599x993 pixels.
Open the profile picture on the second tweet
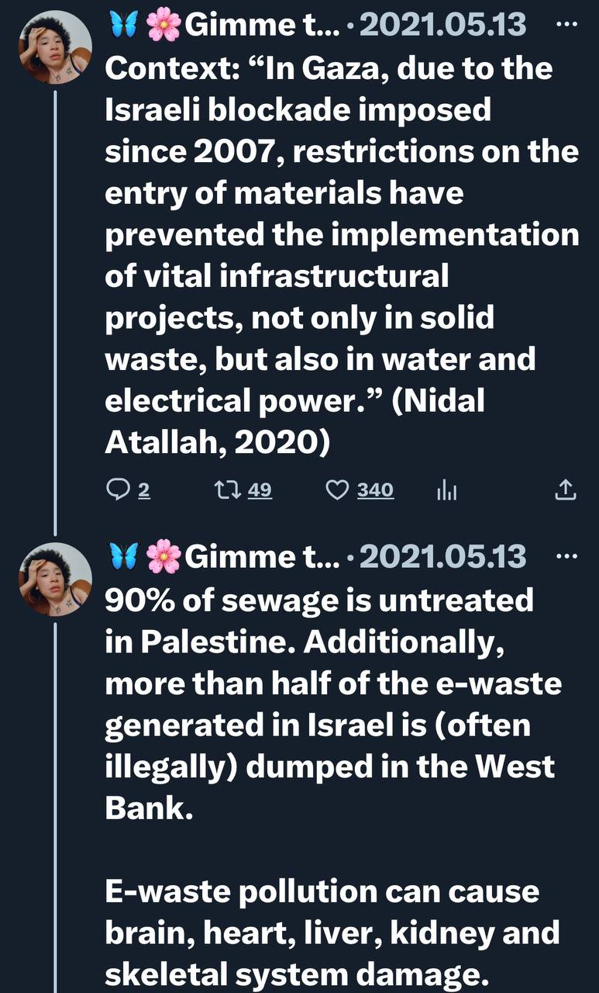(x=55, y=580)
